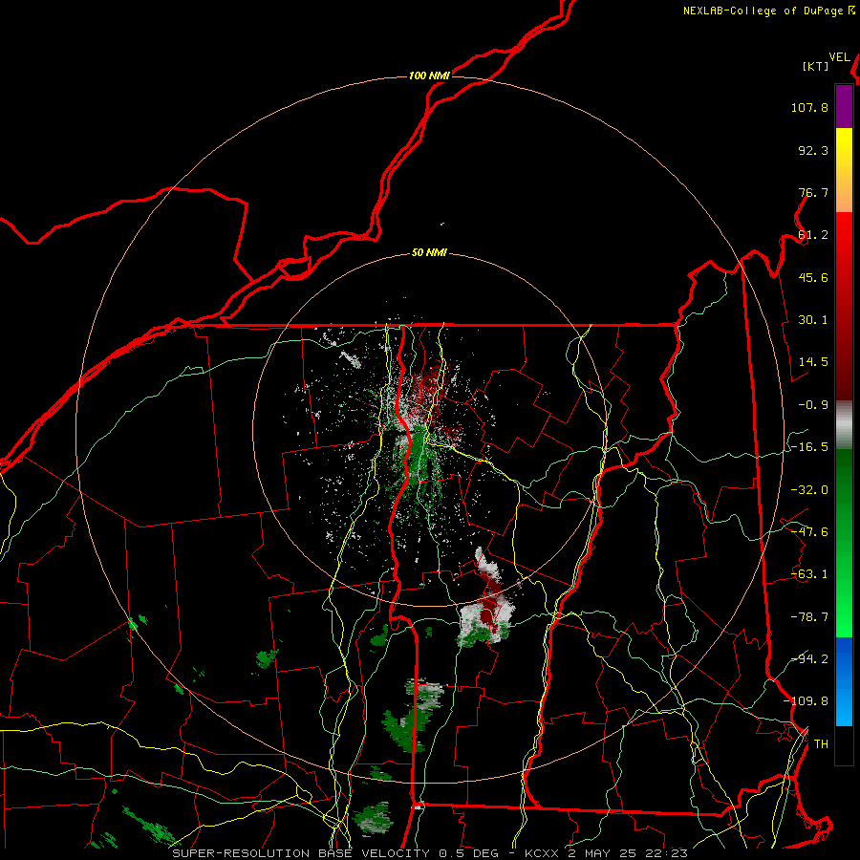The image size is (860, 860).
Task: Click the 100 NMI range ring label
Action: click(x=429, y=75)
